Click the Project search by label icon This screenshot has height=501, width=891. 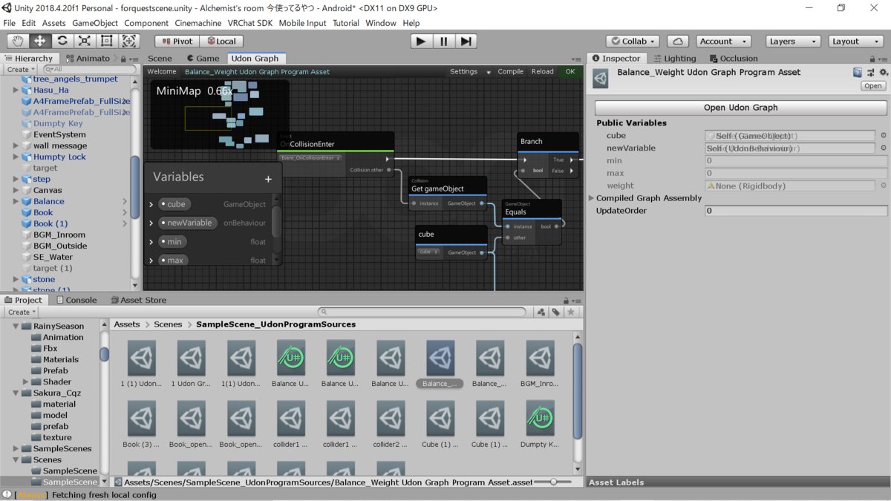[555, 312]
